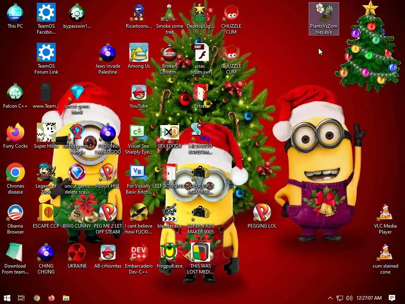Open the TeamOS Facebo... shortcut
Image resolution: width=405 pixels, height=304 pixels.
(x=46, y=19)
